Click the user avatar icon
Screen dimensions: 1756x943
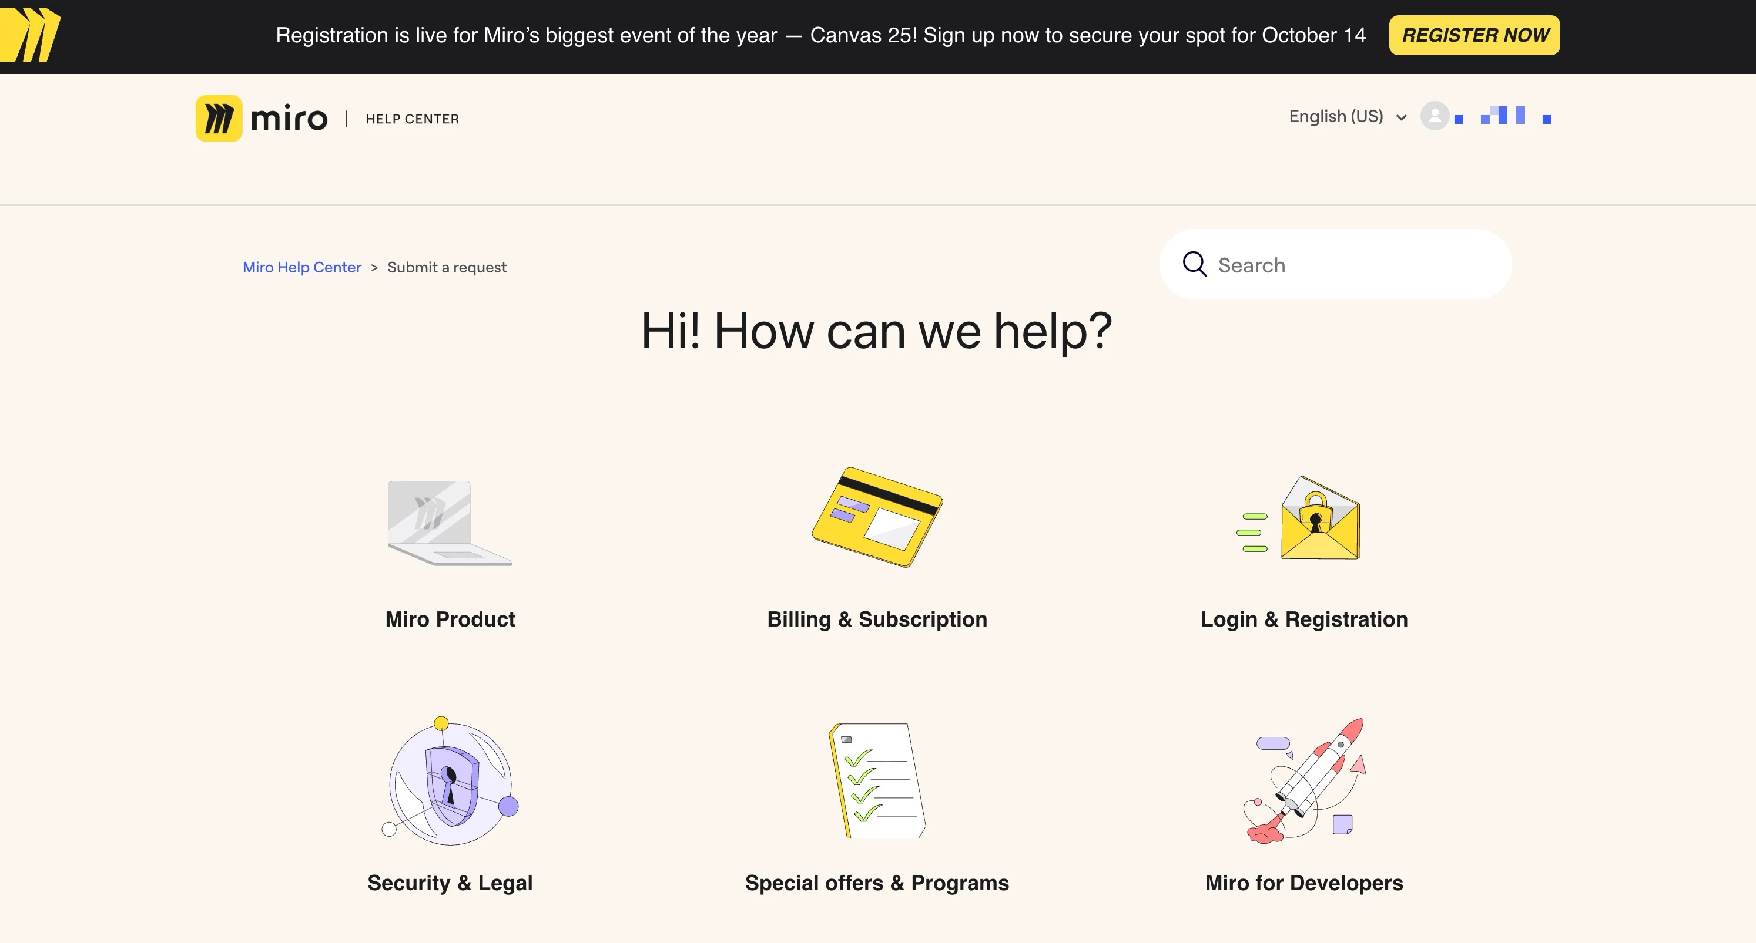(1435, 116)
